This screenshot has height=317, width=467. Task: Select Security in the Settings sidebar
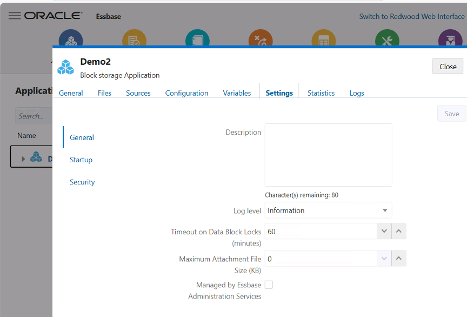[x=82, y=182]
